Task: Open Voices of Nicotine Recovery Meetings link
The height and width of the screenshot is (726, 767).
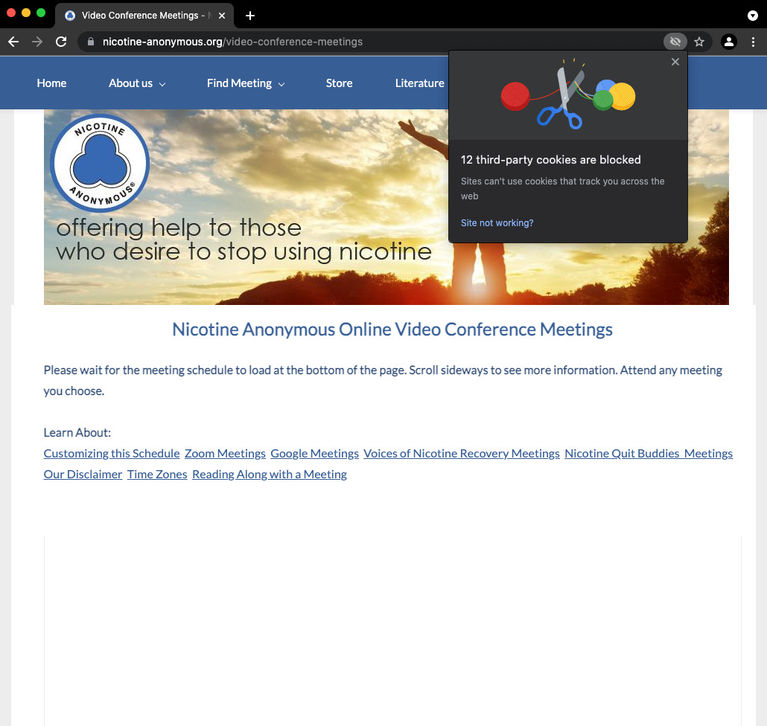Action: coord(461,454)
